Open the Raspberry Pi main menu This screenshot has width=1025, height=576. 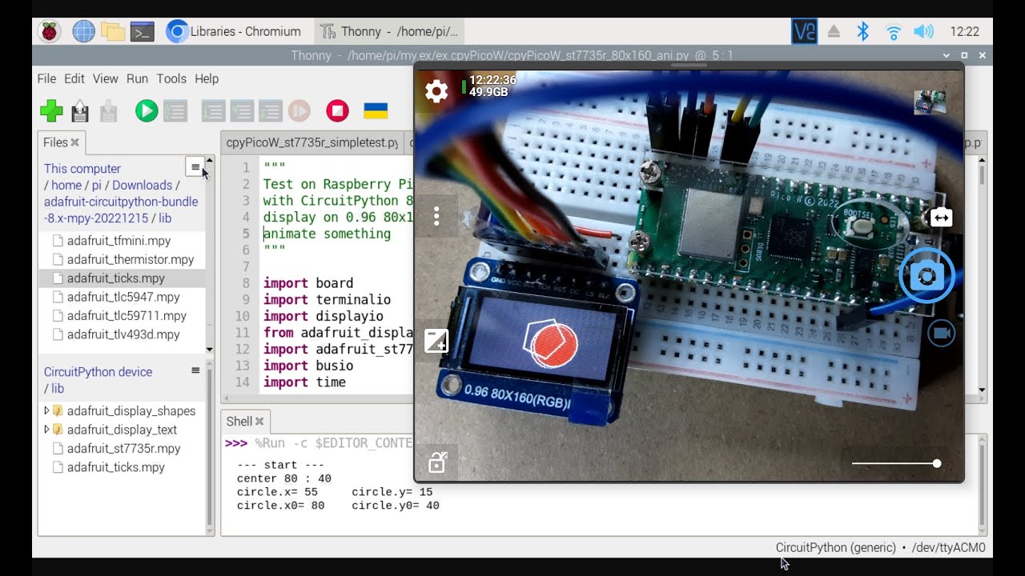click(50, 31)
